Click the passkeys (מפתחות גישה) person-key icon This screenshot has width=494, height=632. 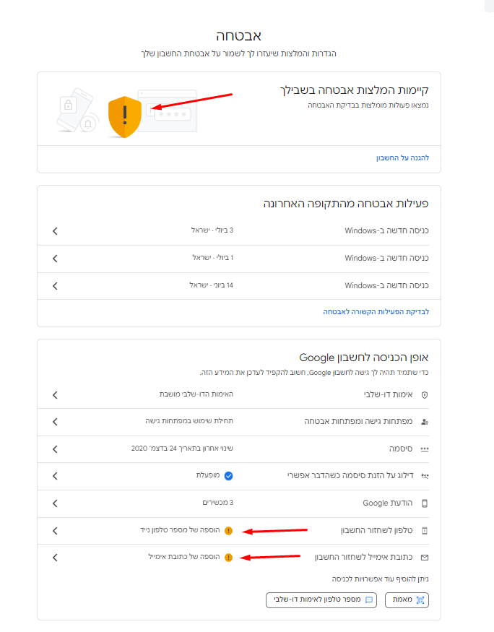[425, 422]
